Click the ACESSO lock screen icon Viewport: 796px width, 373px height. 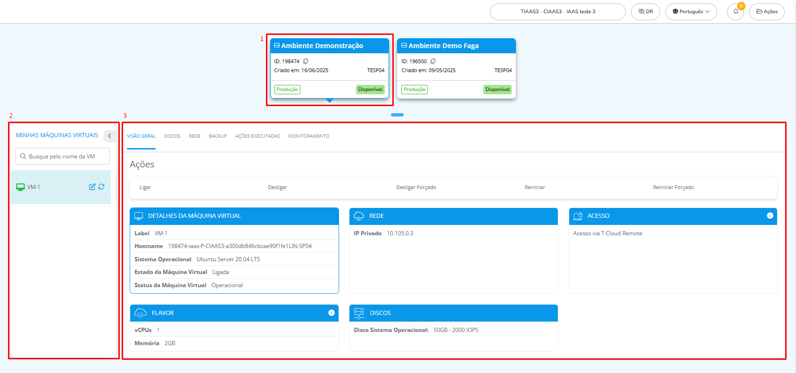(578, 216)
